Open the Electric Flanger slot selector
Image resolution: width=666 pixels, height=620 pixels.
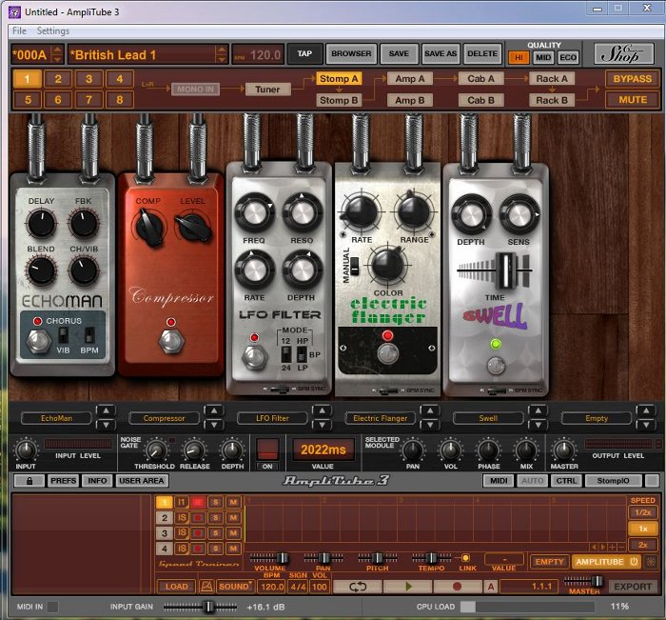381,418
